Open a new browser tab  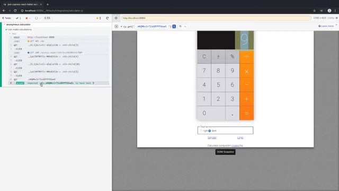pos(48,4)
